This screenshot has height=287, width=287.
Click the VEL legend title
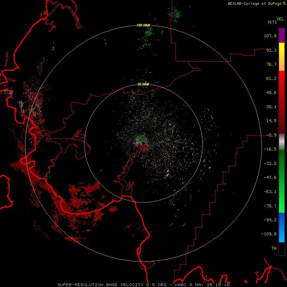pyautogui.click(x=280, y=19)
